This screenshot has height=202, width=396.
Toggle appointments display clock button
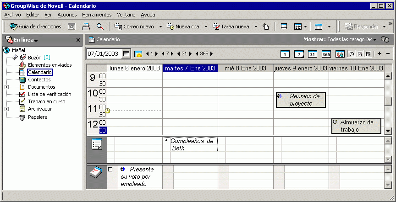[x=352, y=54]
